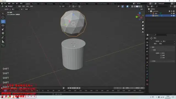The image size is (176, 99).
Task: Open the View Layer properties tab
Action: click(x=147, y=48)
